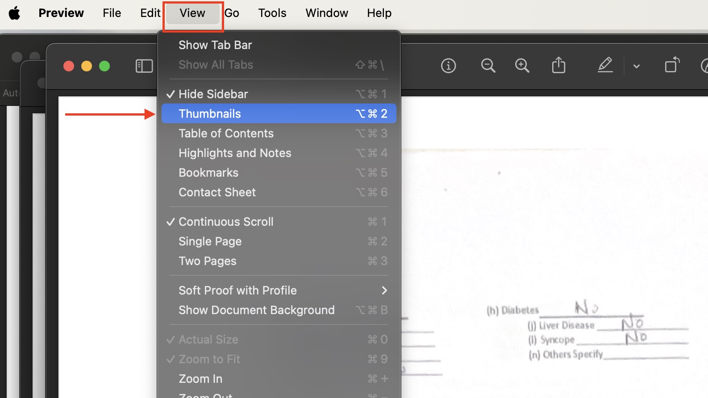Viewport: 708px width, 398px height.
Task: Open the document info inspector
Action: pos(448,66)
